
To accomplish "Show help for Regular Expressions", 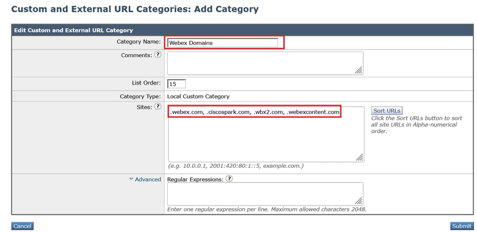I will 229,179.
